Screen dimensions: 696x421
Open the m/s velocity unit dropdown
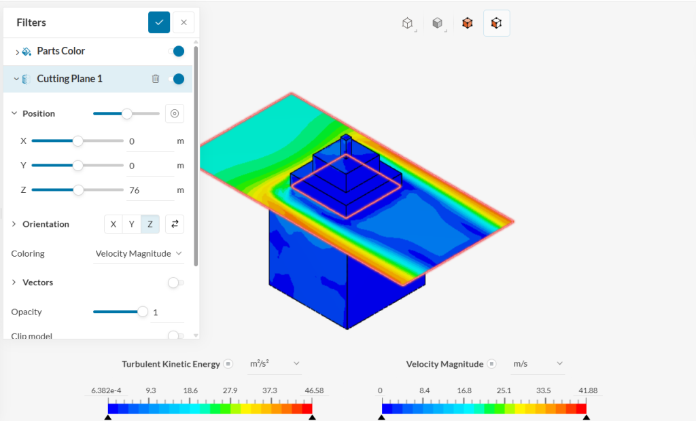click(x=538, y=364)
